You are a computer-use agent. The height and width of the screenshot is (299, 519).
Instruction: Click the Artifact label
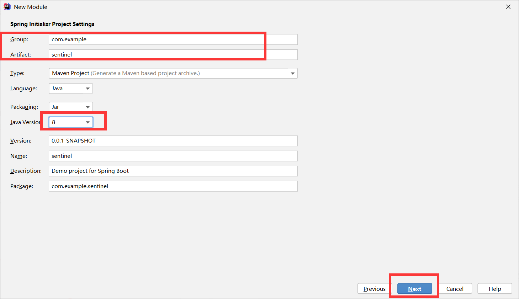point(21,55)
